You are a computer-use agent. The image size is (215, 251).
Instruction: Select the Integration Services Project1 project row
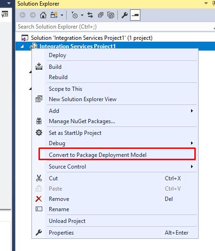coord(115,46)
